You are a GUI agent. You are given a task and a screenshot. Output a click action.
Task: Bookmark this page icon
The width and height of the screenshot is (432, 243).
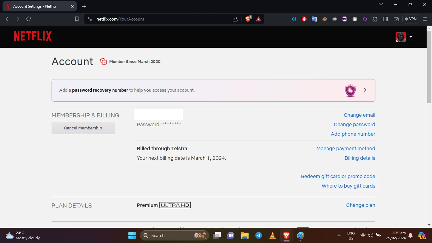[x=77, y=19]
